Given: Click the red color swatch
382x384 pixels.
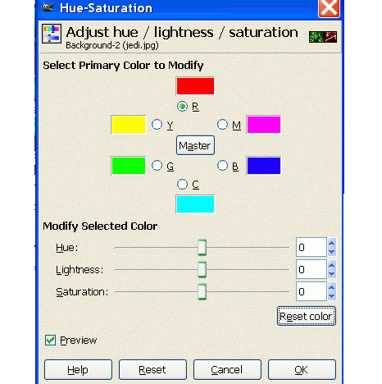Looking at the screenshot, I should 195,86.
